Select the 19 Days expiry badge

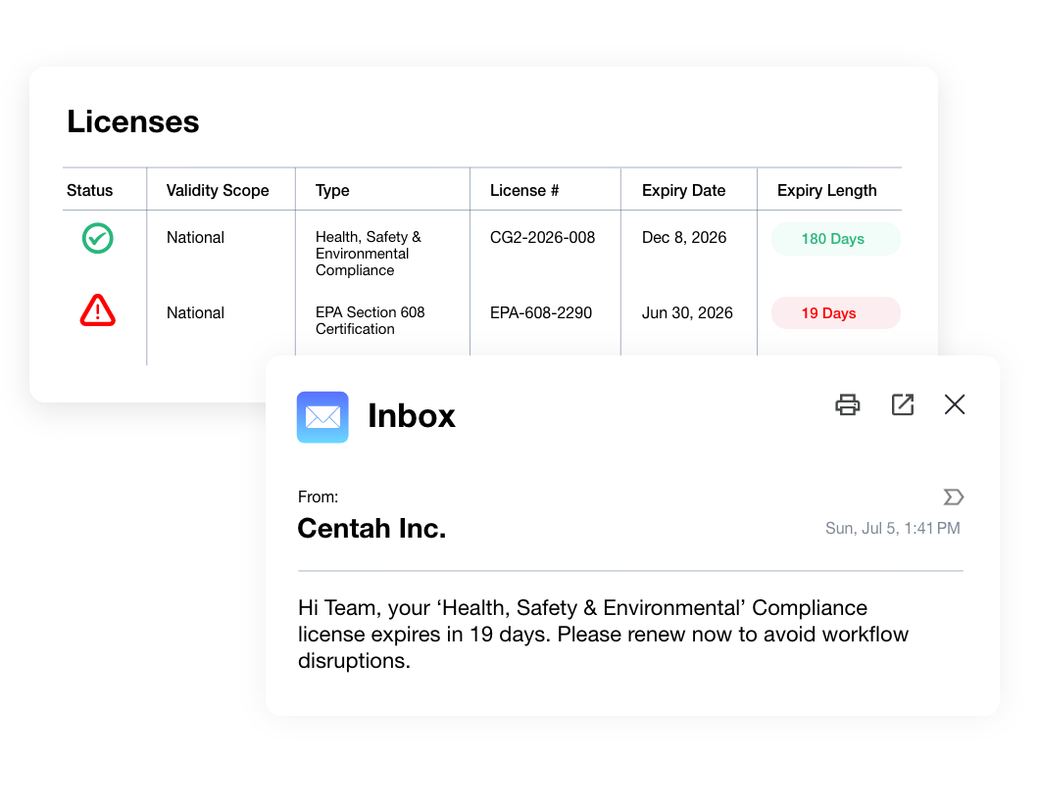tap(835, 313)
